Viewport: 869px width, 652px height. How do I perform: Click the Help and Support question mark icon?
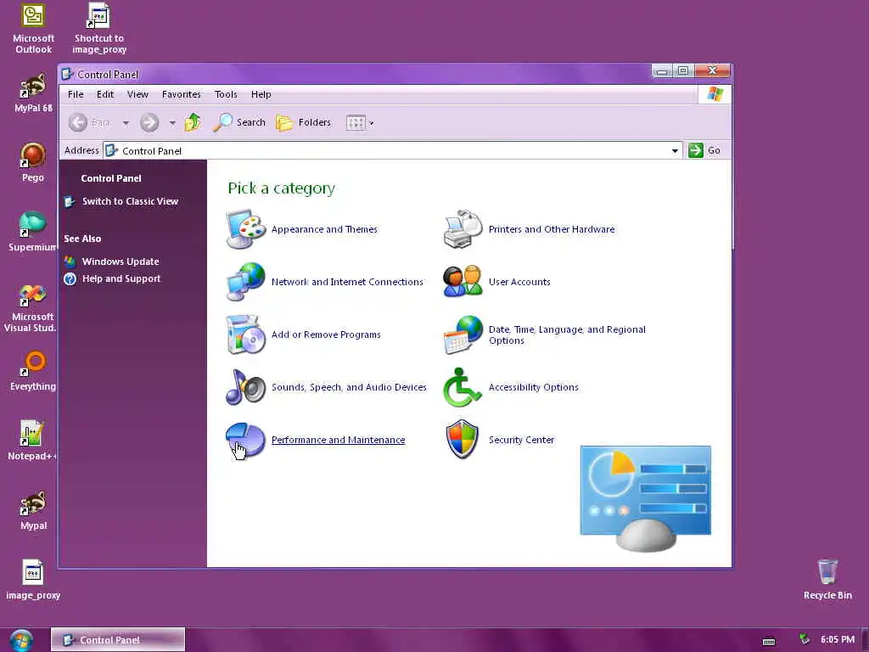pyautogui.click(x=70, y=278)
